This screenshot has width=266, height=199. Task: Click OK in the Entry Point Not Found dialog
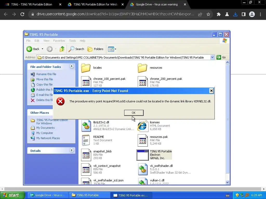click(134, 113)
